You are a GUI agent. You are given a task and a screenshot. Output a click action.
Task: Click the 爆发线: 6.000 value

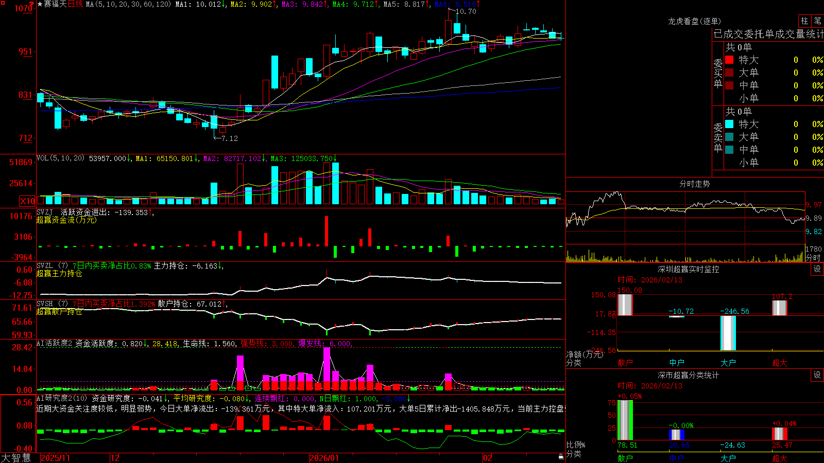tap(325, 344)
